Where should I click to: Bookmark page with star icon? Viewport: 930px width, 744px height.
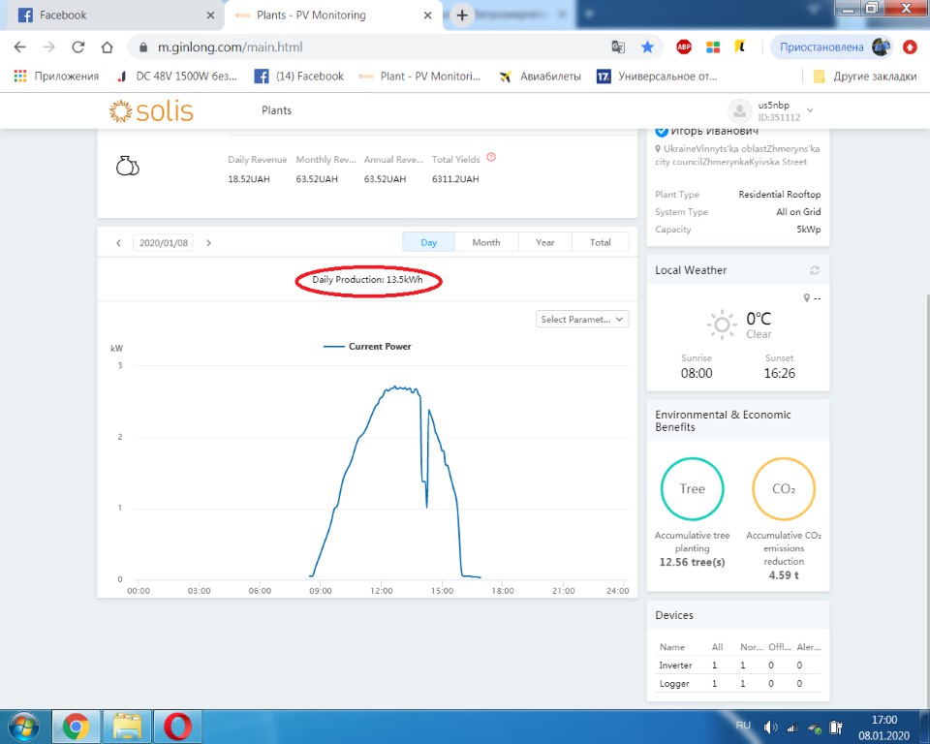(647, 46)
